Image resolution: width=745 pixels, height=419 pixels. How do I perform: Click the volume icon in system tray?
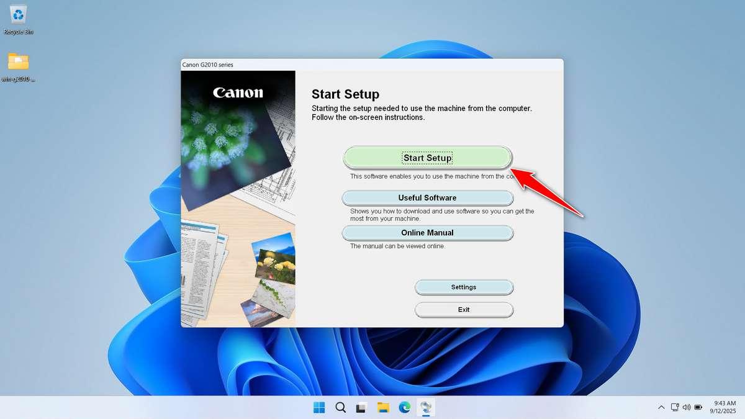(687, 407)
